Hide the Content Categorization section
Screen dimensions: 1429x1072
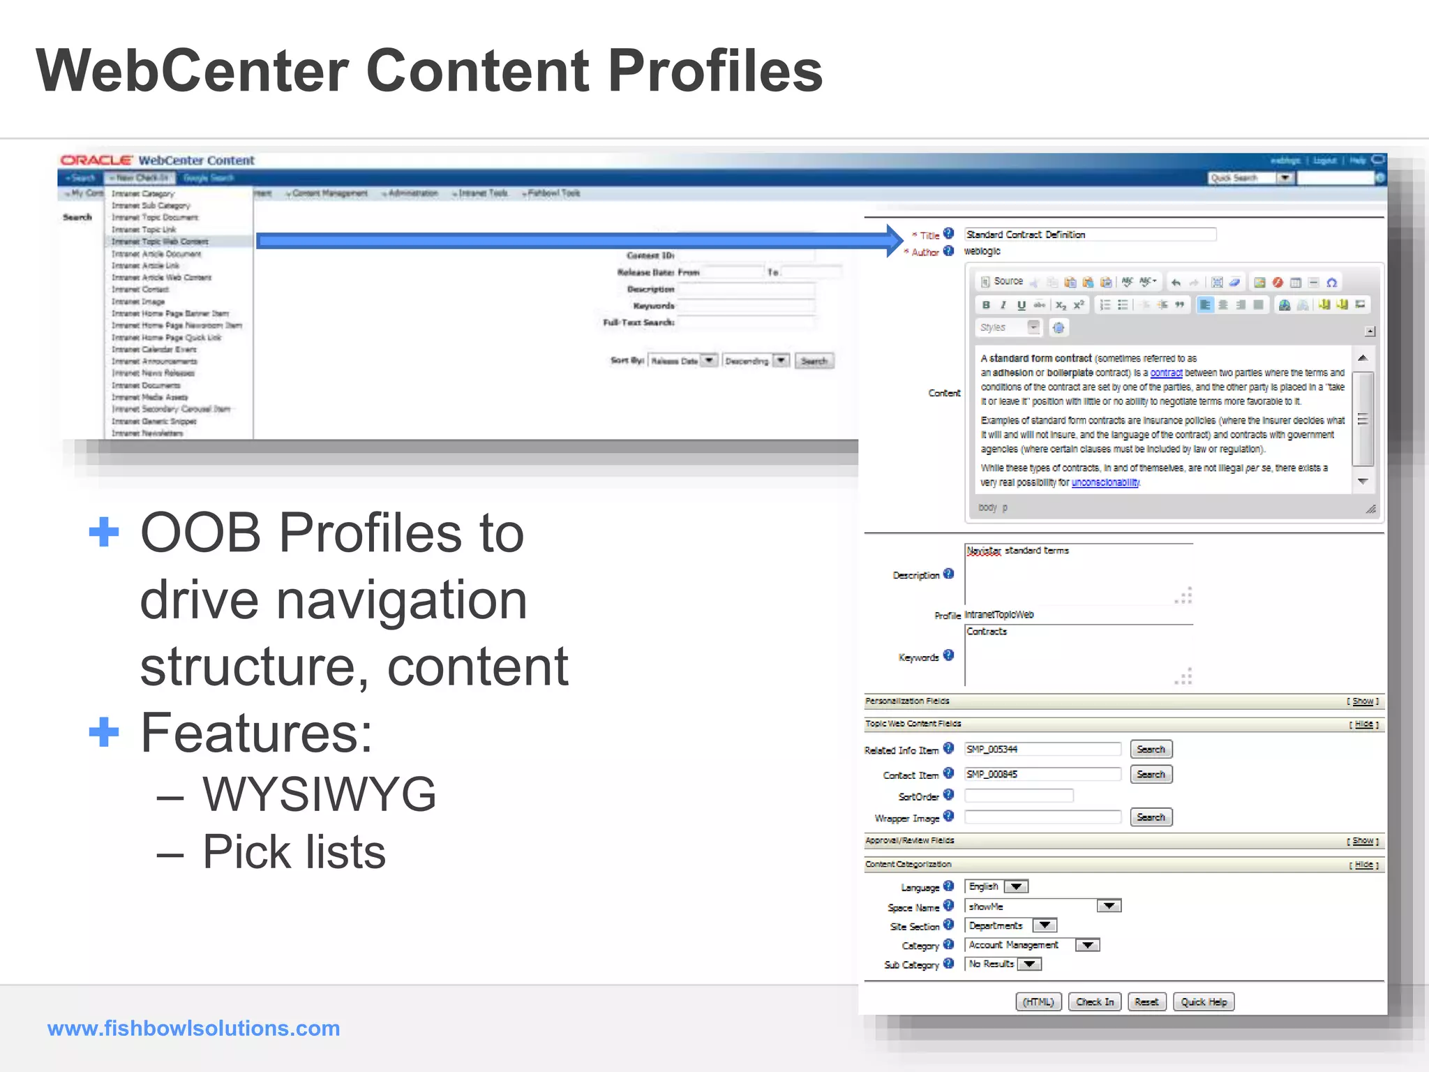pyautogui.click(x=1364, y=865)
